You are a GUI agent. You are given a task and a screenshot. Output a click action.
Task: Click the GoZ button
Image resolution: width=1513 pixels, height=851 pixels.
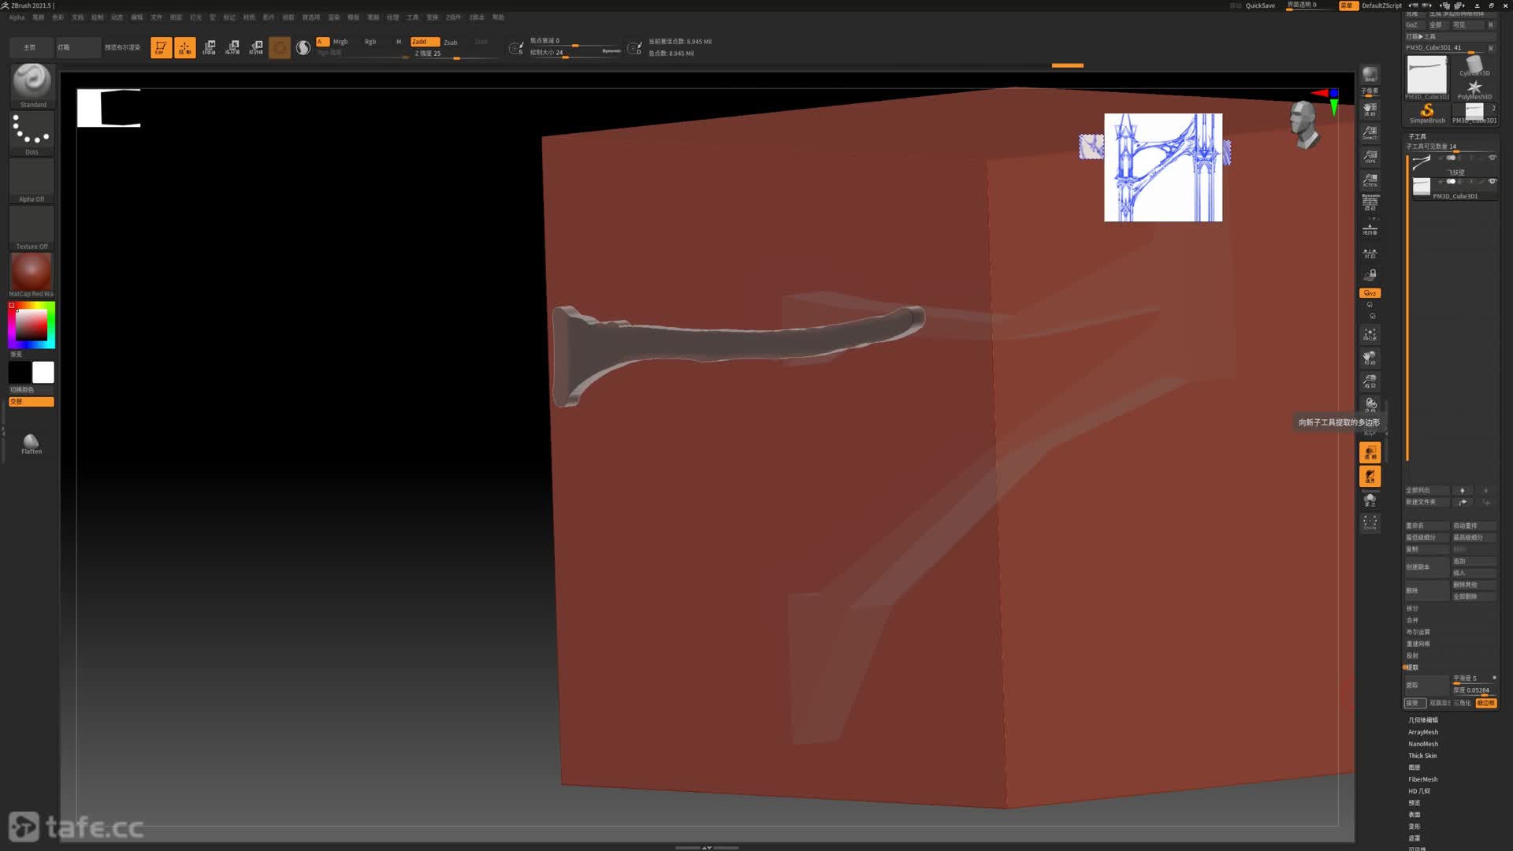click(x=1414, y=24)
